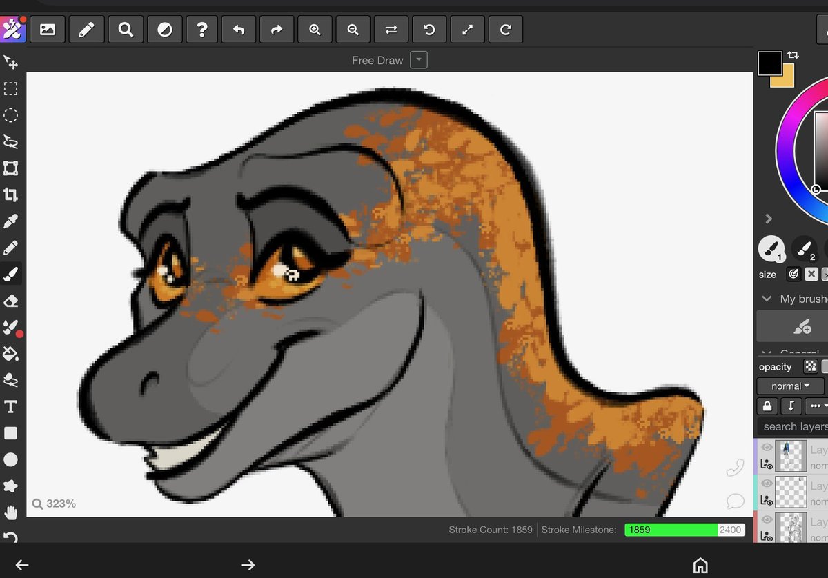Select the brush tool with red dot
828x578 pixels.
click(10, 327)
